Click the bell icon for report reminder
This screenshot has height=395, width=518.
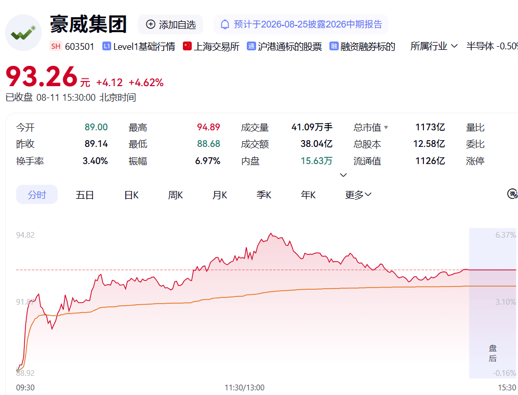pos(225,24)
